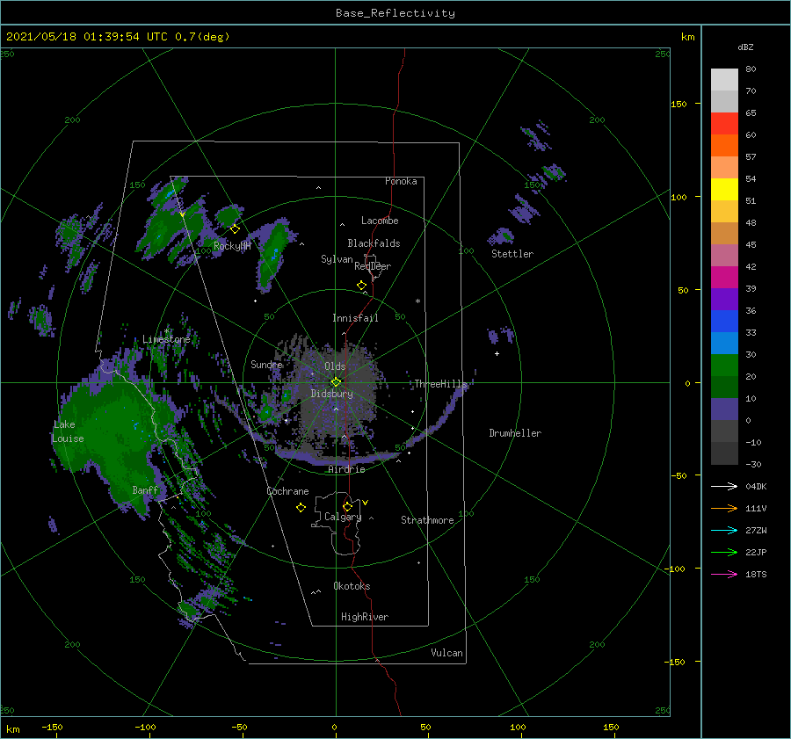Click the yellow radar-site diamond at the map center
The height and width of the screenshot is (739, 791).
coord(336,382)
